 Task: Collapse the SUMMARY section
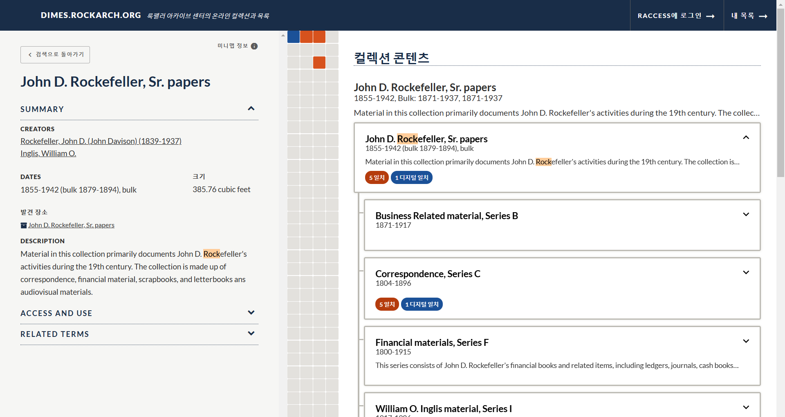251,109
